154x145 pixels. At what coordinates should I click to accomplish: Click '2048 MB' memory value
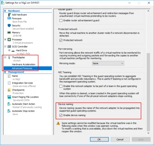pyautogui.click(x=17, y=36)
